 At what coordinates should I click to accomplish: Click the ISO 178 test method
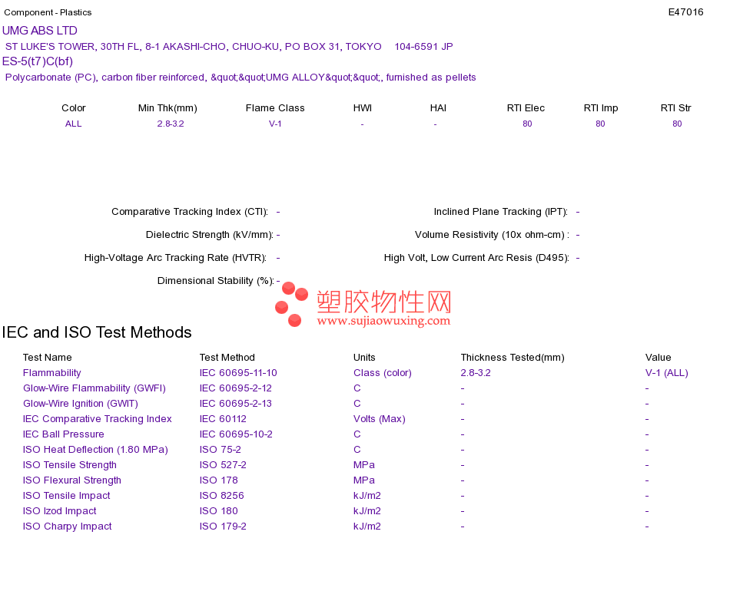point(219,480)
